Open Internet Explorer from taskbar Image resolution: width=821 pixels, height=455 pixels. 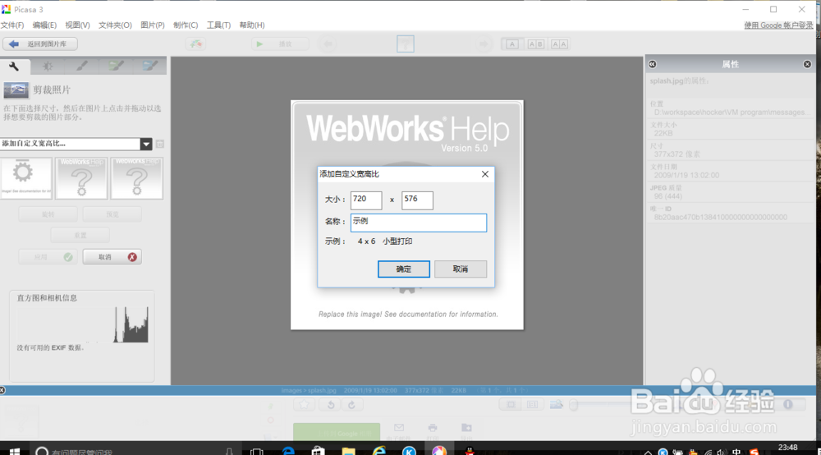(378, 451)
